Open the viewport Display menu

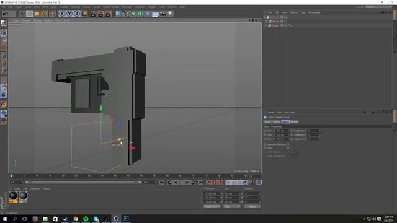coord(37,20)
